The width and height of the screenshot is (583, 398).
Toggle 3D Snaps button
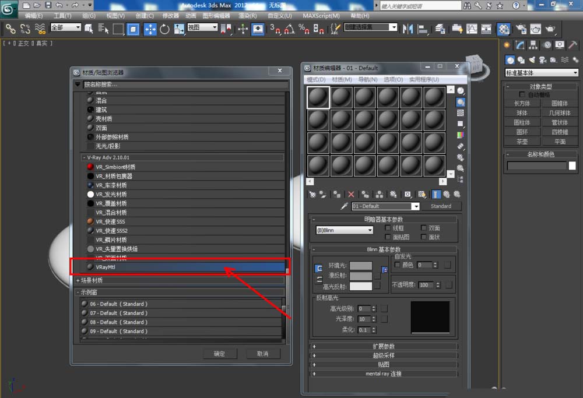click(275, 29)
